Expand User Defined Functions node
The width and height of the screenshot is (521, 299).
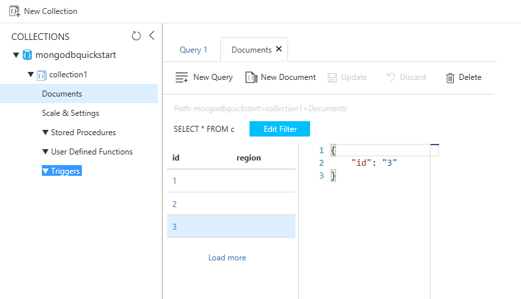(45, 152)
